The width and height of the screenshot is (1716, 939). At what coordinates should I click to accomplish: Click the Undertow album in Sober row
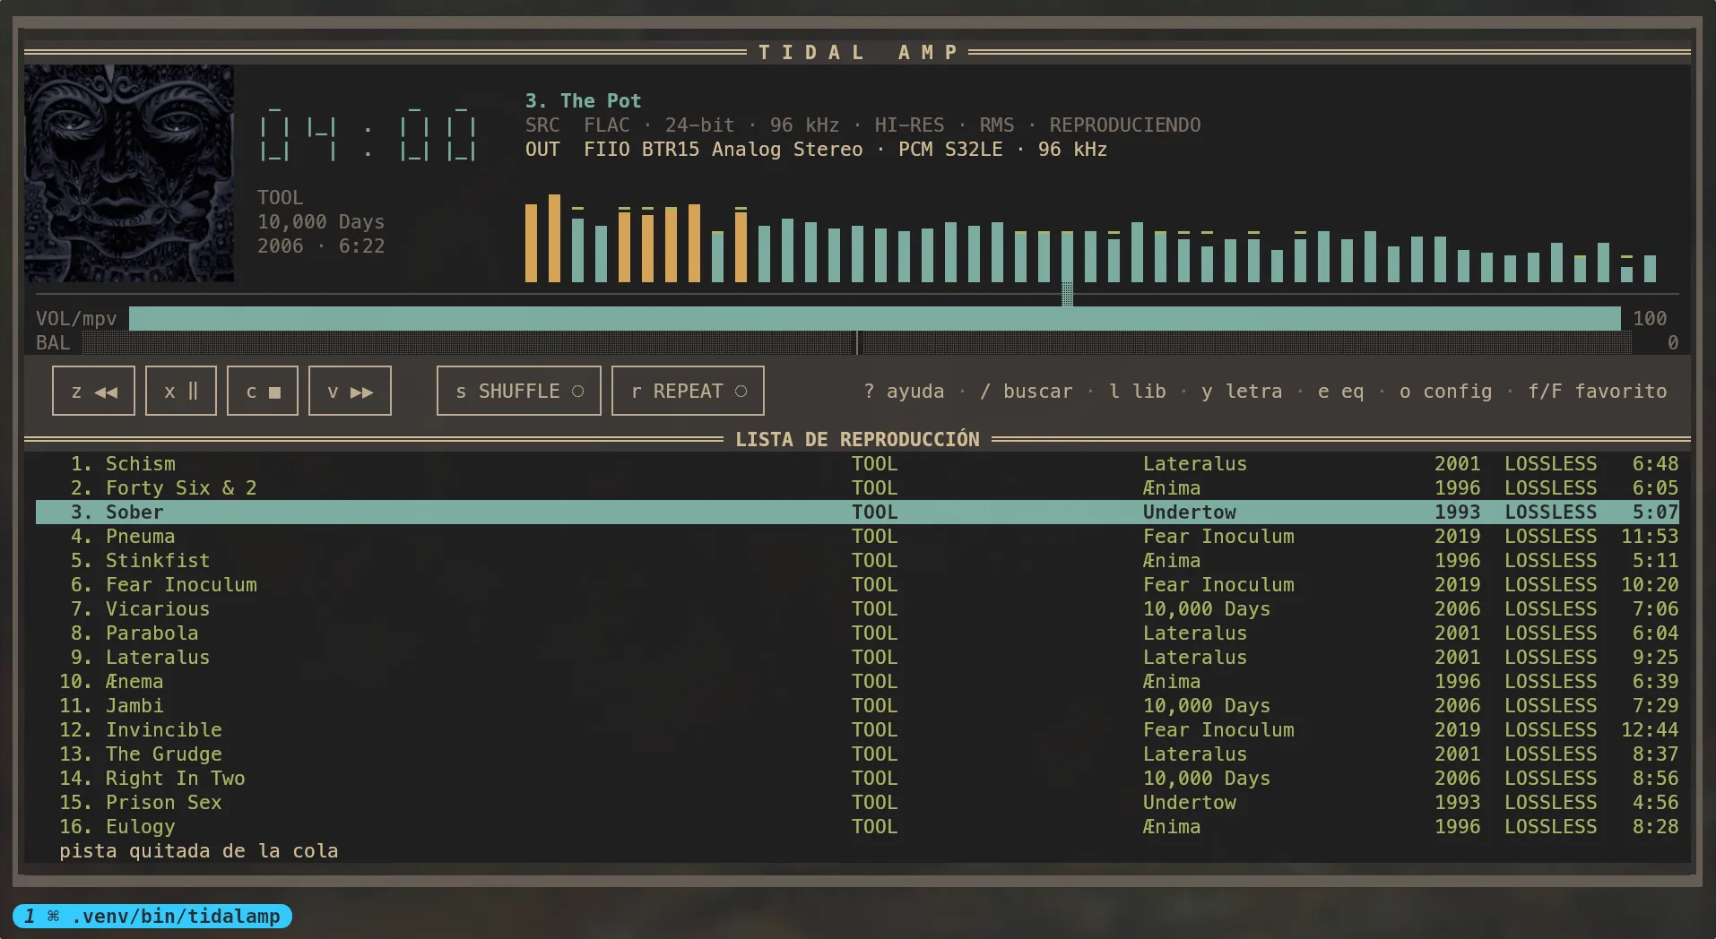1190,513
